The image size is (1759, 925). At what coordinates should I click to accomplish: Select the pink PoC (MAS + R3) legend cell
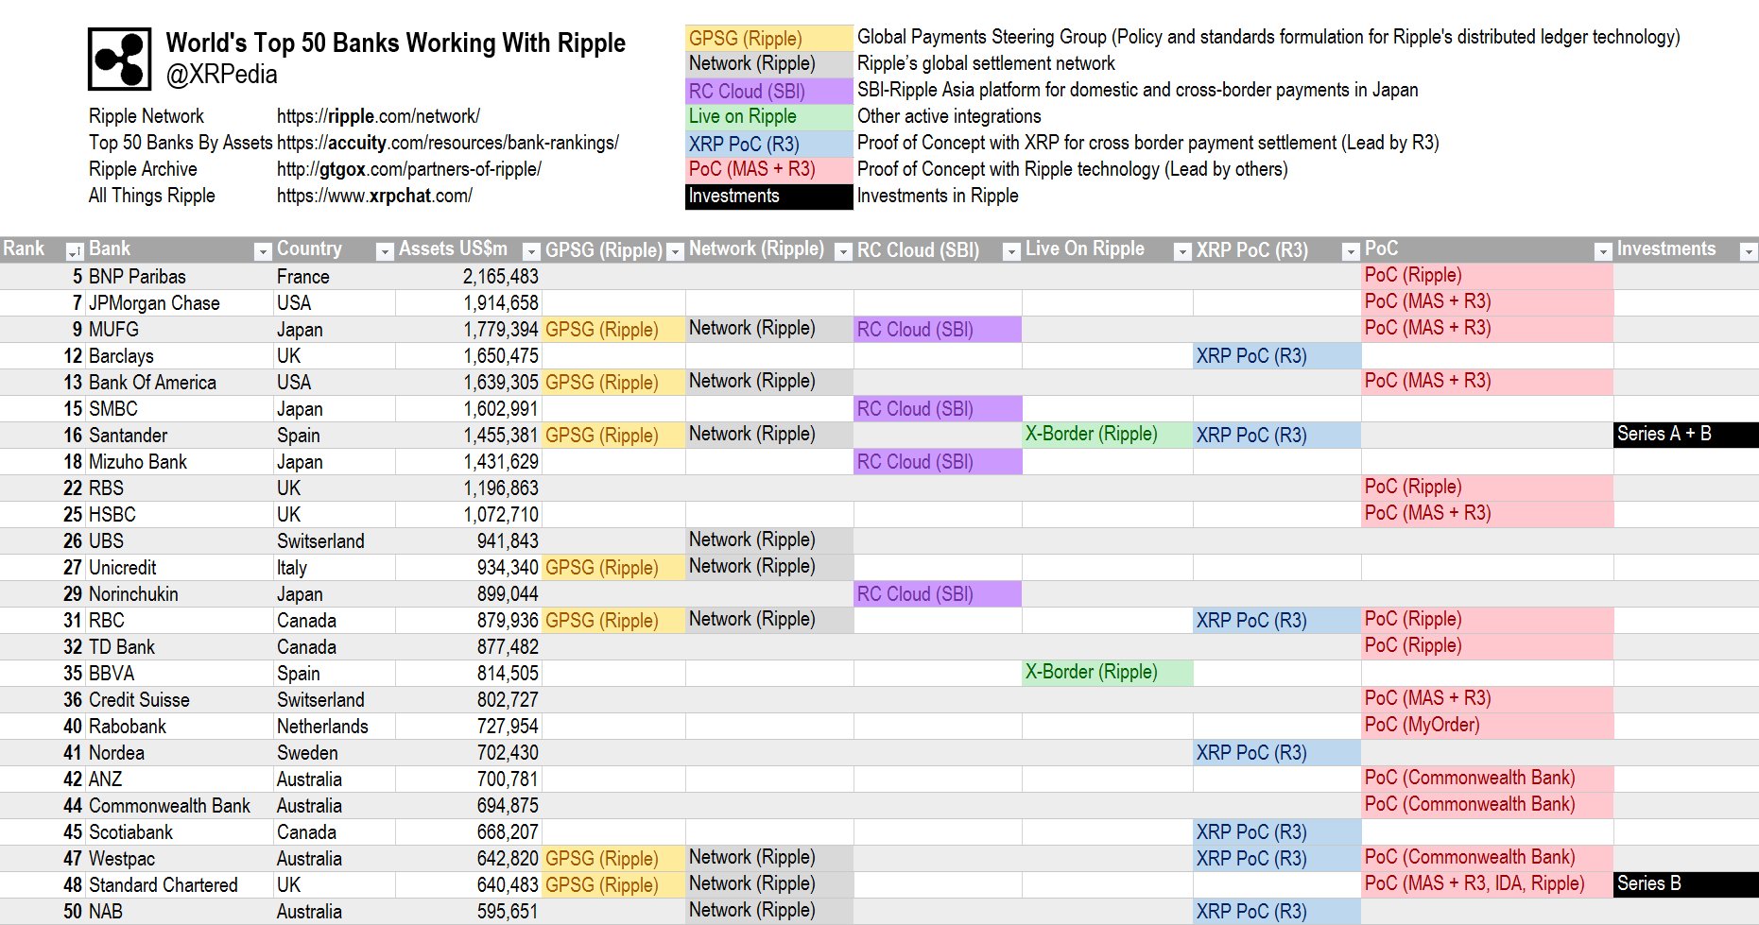click(x=768, y=170)
